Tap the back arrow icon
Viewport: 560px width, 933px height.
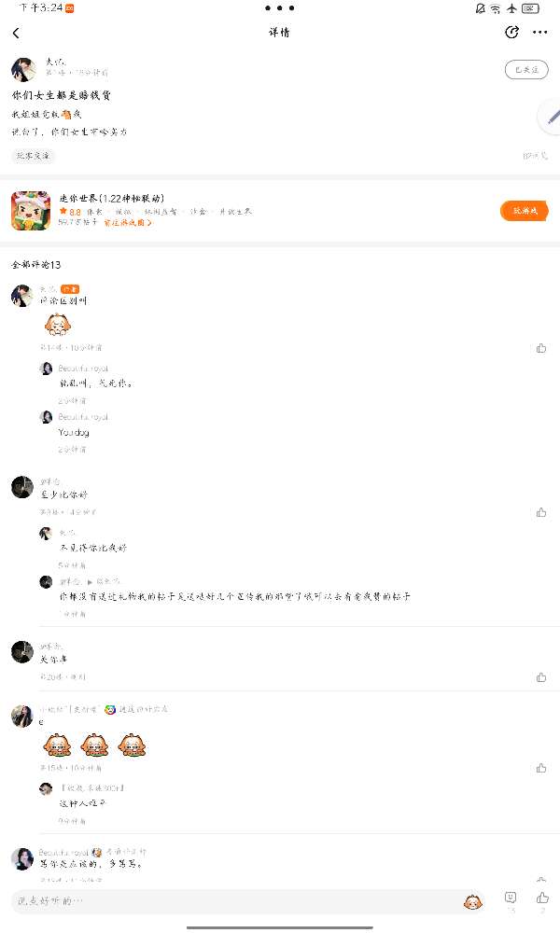[x=16, y=33]
